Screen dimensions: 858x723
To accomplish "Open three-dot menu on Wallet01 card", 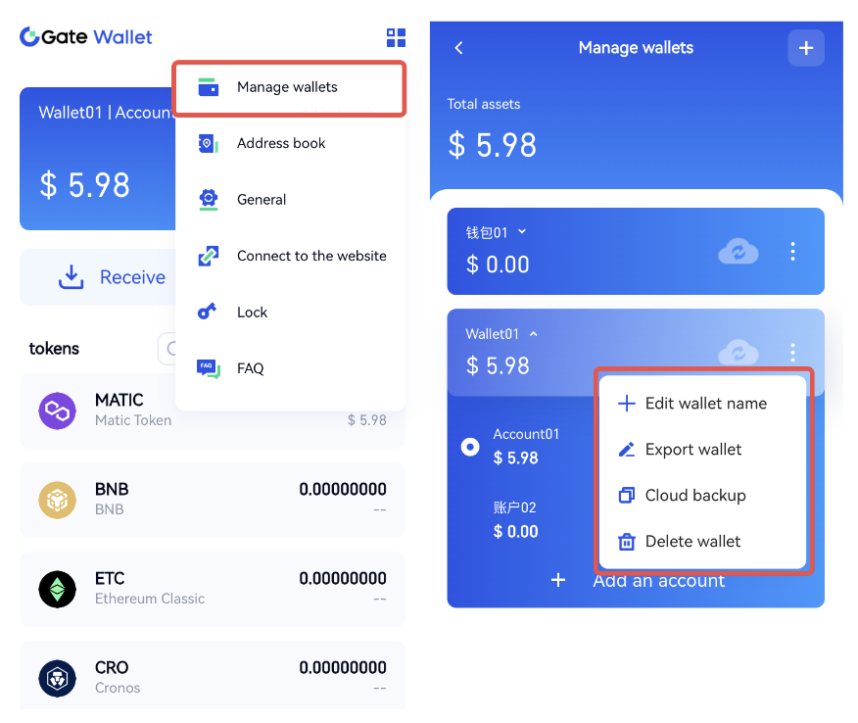I will [792, 353].
